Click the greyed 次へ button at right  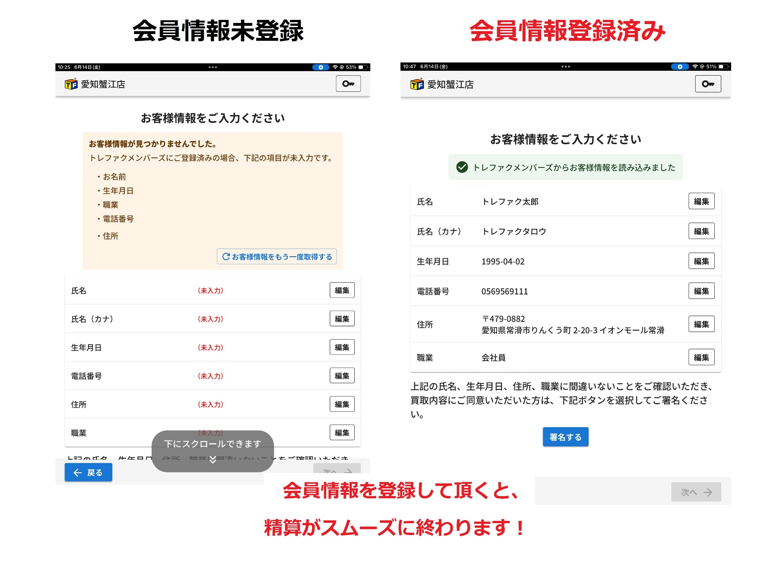696,492
